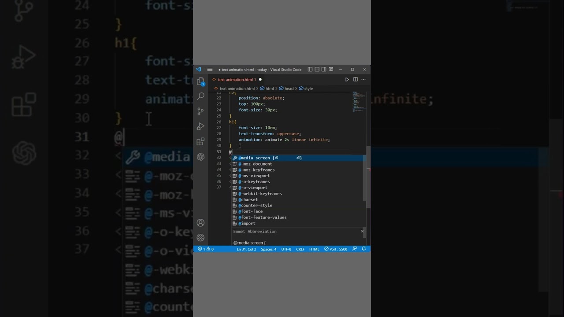
Task: Run the file with the play button
Action: (x=347, y=80)
